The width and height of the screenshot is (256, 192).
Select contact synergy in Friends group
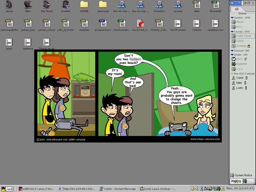point(241,46)
